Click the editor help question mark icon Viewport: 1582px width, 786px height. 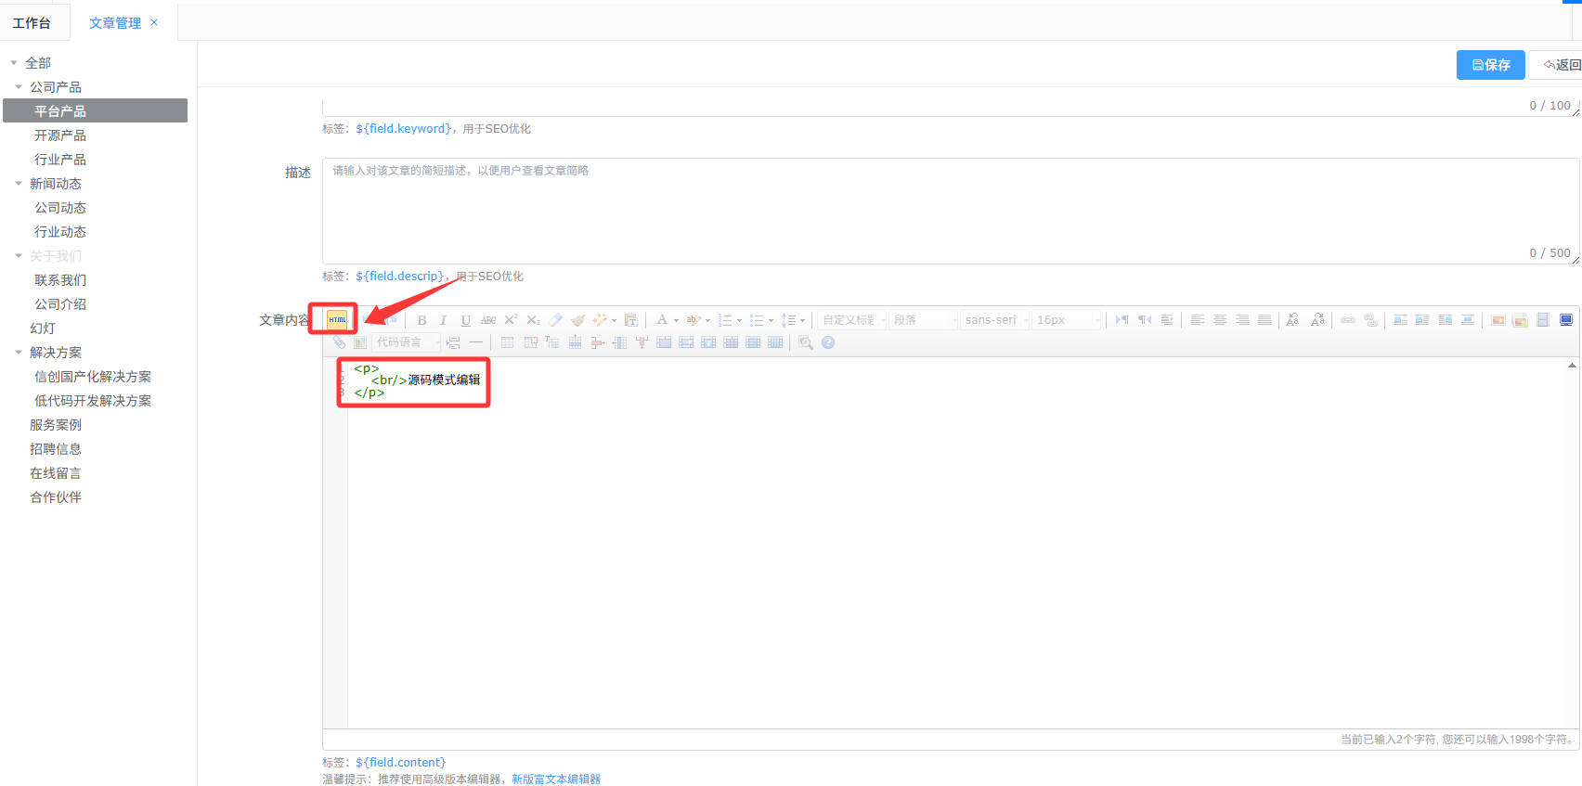[828, 342]
